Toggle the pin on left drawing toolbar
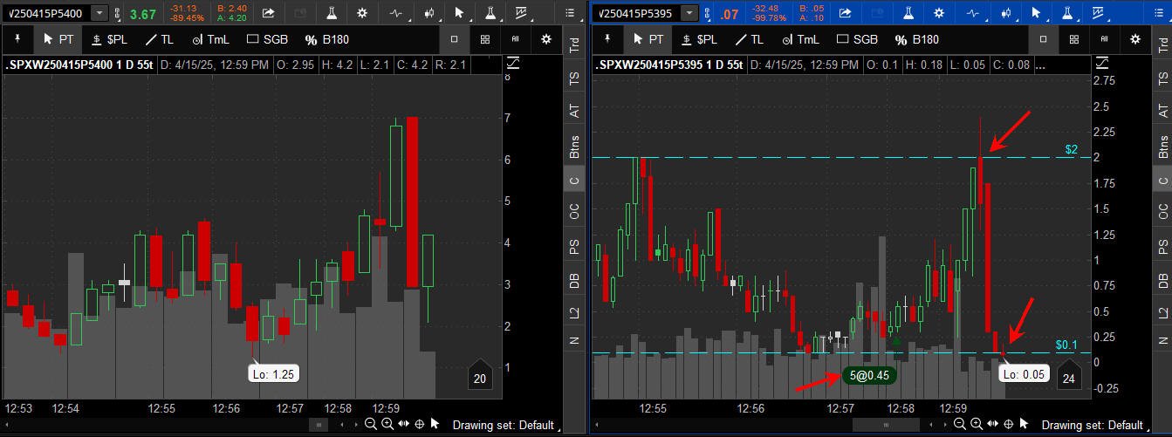Viewport: 1172px width, 437px height. (x=18, y=39)
